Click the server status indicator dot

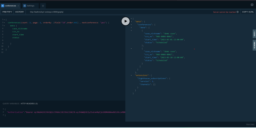tap(237, 12)
